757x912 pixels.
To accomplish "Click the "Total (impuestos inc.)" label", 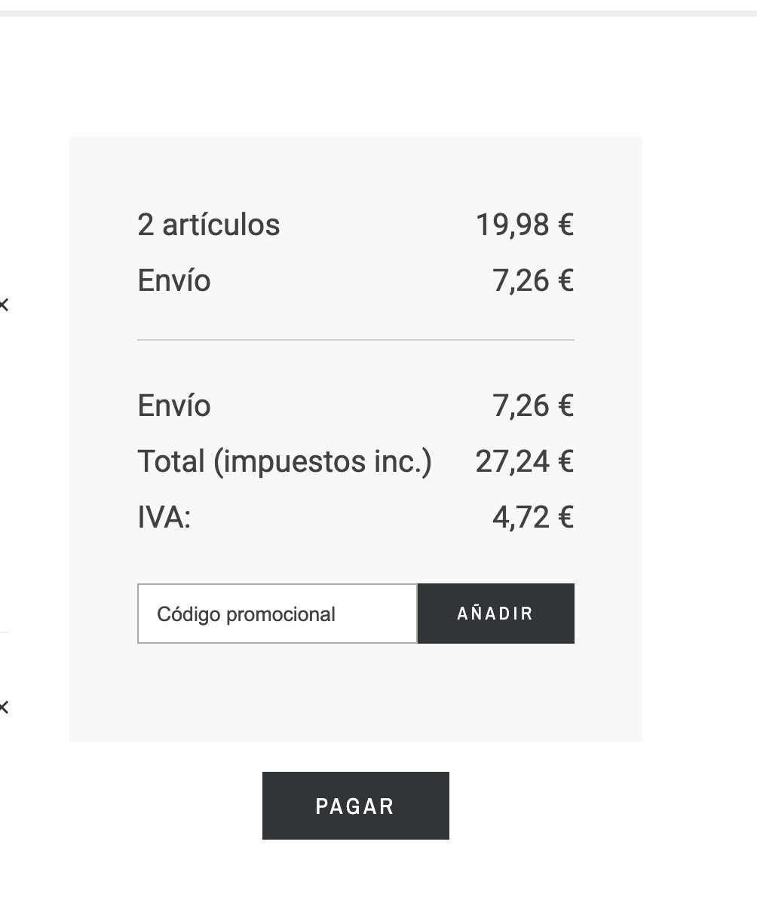I will (x=284, y=461).
